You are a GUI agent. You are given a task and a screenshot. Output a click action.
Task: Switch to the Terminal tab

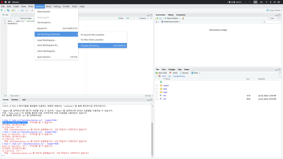coord(14,100)
